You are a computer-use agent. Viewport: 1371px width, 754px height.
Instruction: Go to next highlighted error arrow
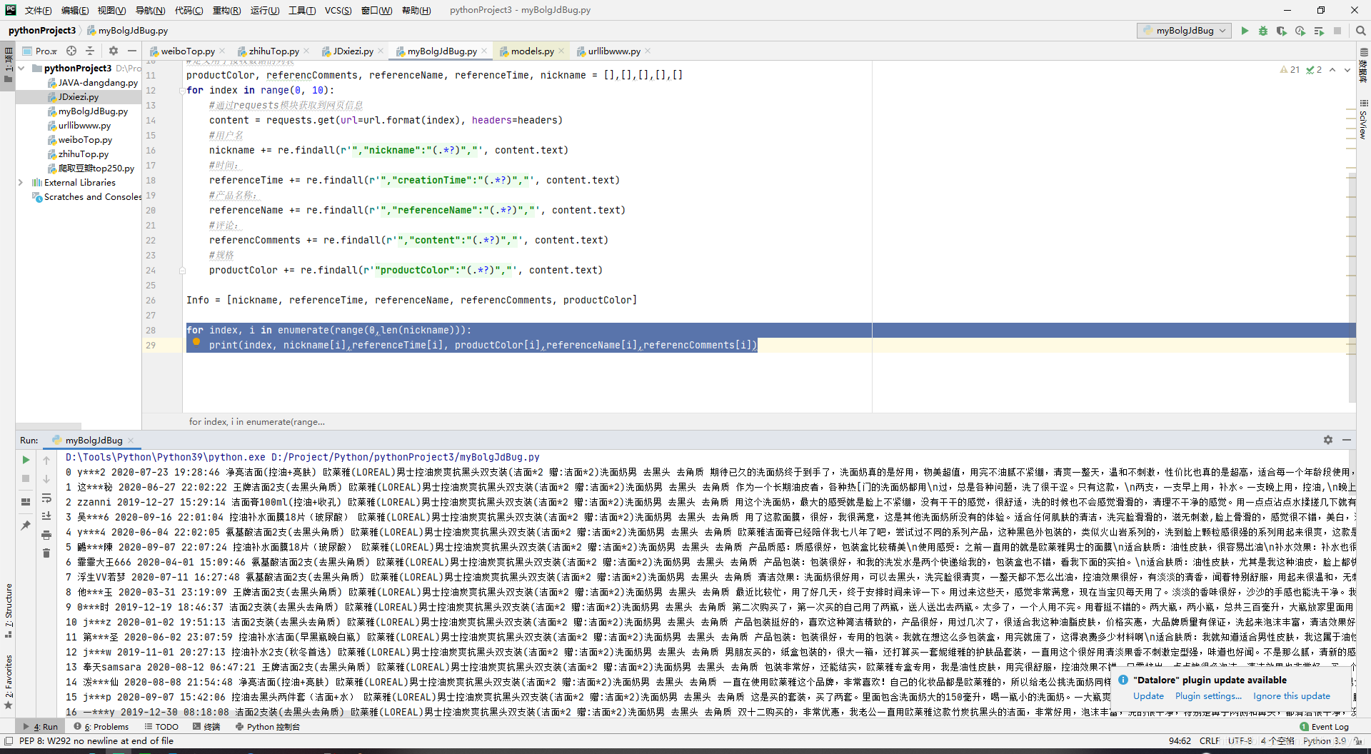1347,70
